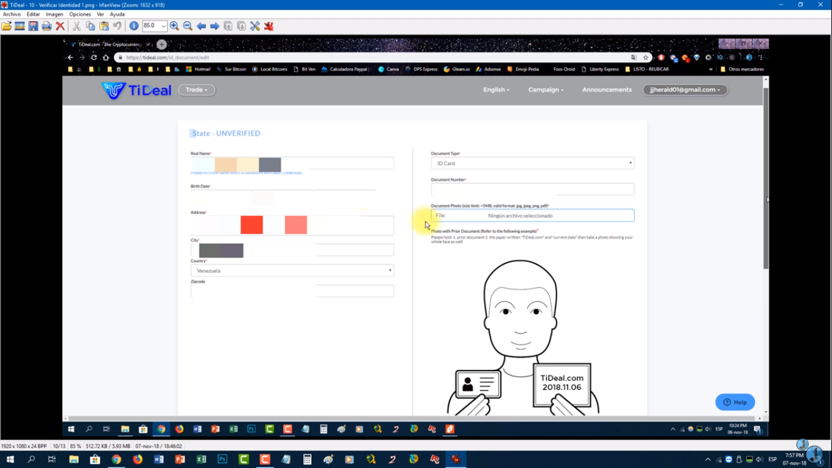
Task: Click Announcements link on the pictured TiDeal page
Action: [607, 90]
